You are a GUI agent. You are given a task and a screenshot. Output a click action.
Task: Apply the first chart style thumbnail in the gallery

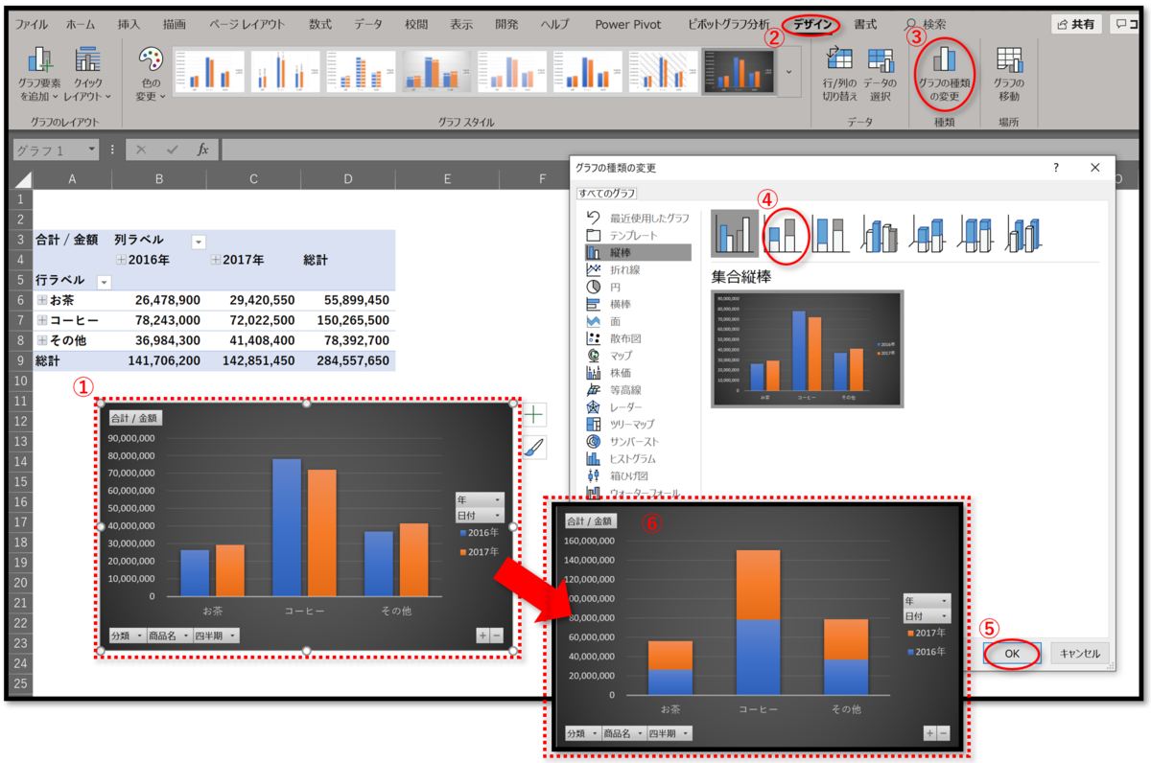coord(207,72)
